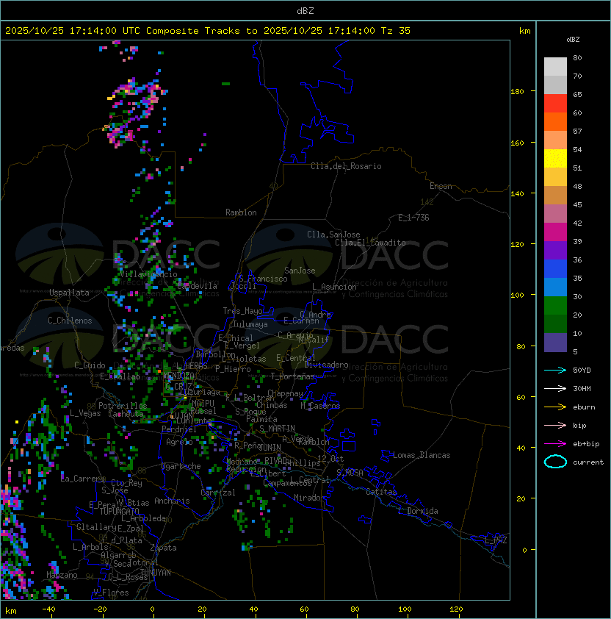
Task: Click the 'E_1-736' map label
Action: pyautogui.click(x=413, y=218)
